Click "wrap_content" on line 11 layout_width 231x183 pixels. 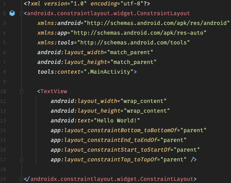[144, 101]
